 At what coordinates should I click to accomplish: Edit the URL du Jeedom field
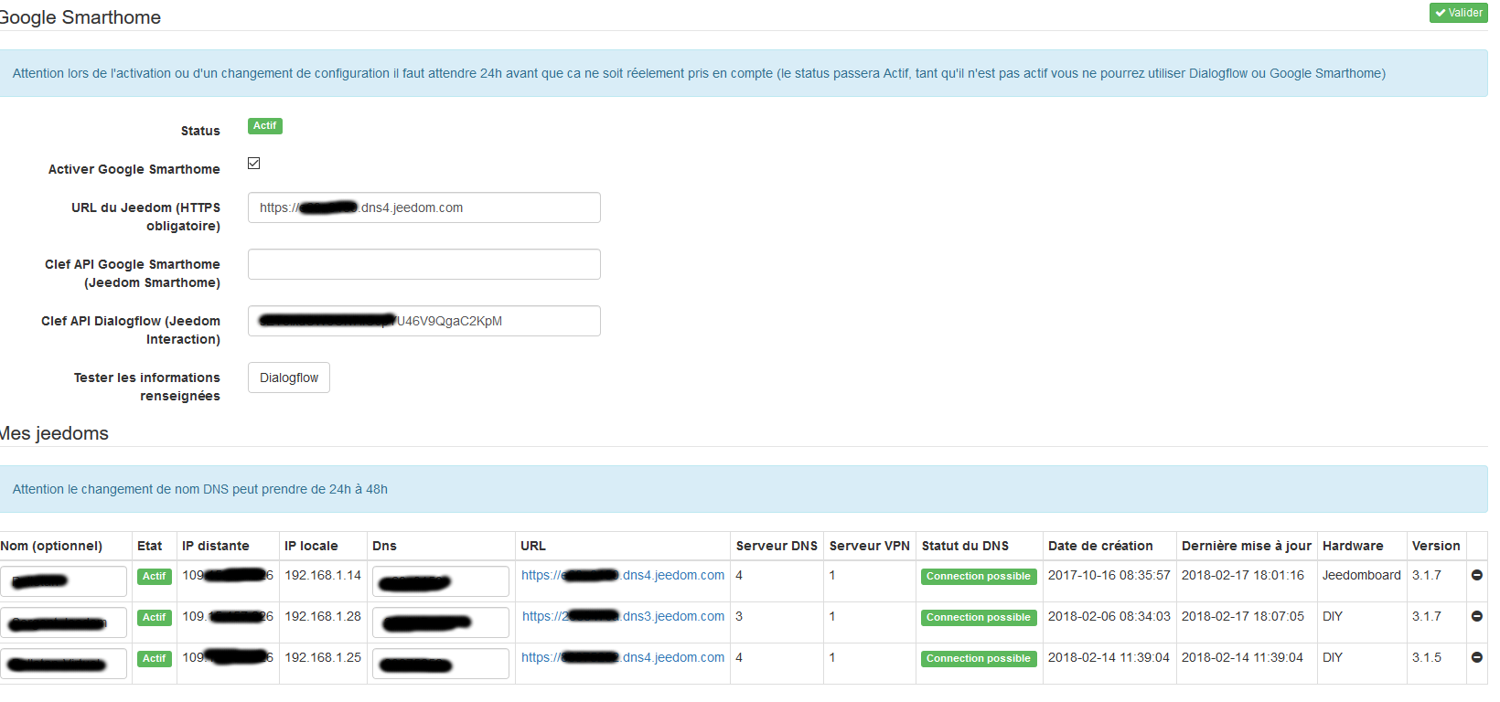click(424, 207)
